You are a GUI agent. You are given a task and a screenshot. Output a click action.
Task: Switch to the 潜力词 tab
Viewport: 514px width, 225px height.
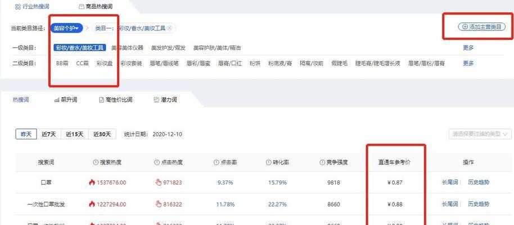click(x=165, y=100)
